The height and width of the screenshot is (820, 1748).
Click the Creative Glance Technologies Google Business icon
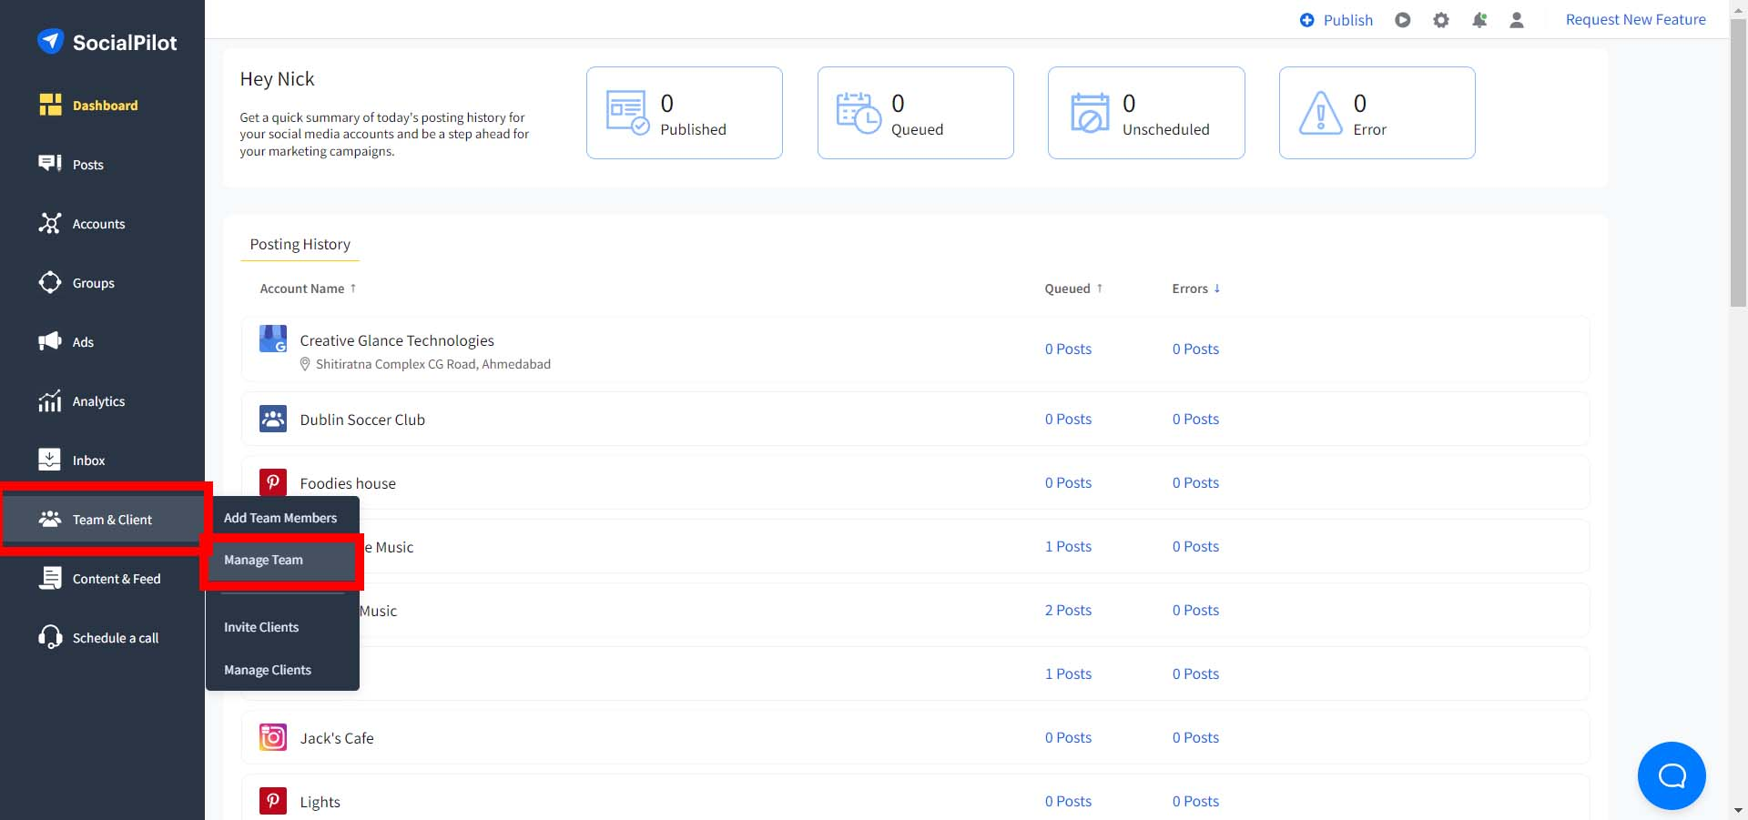click(x=273, y=339)
